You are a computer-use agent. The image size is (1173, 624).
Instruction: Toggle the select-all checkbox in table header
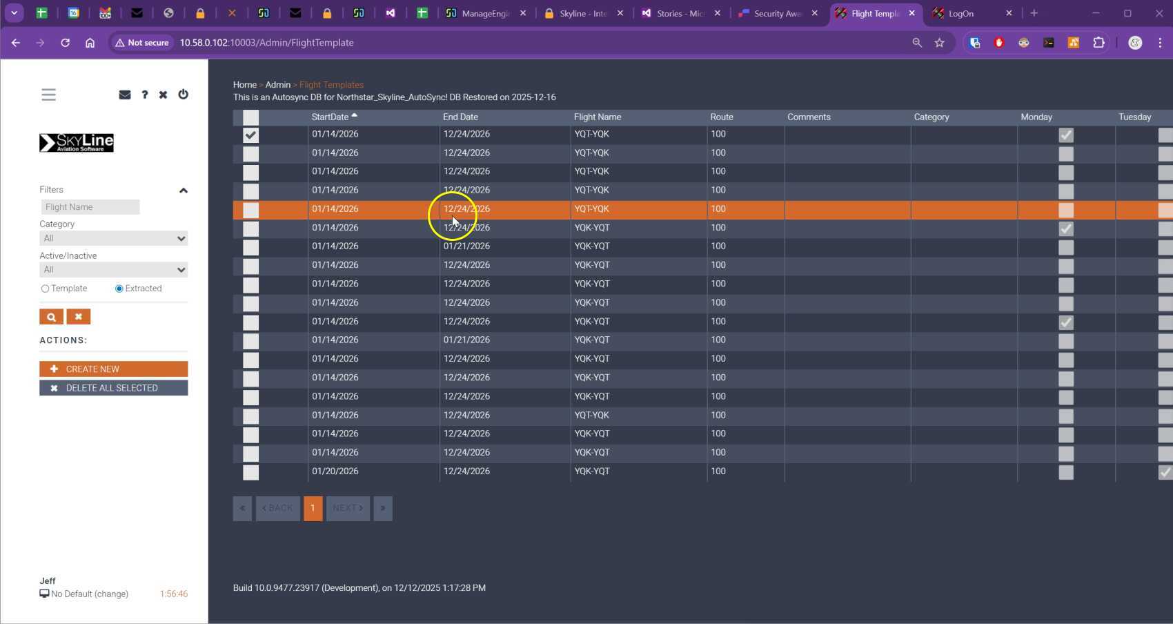tap(251, 117)
